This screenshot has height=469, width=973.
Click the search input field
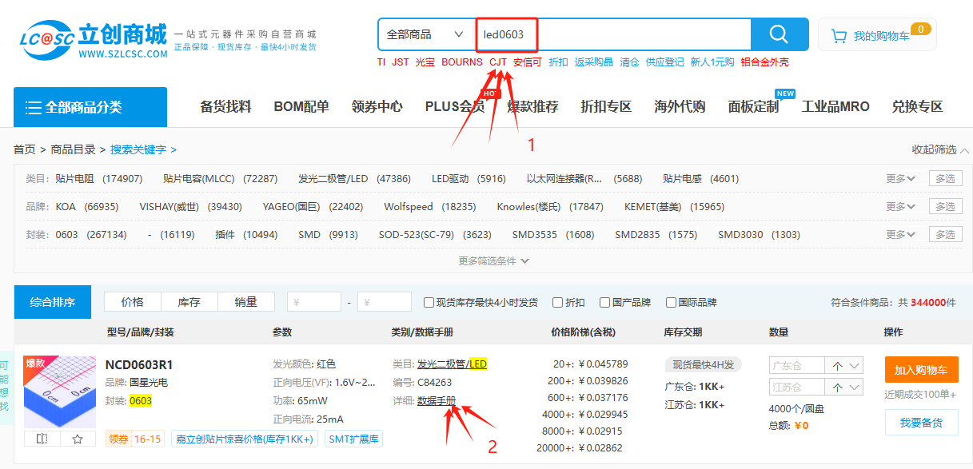612,34
